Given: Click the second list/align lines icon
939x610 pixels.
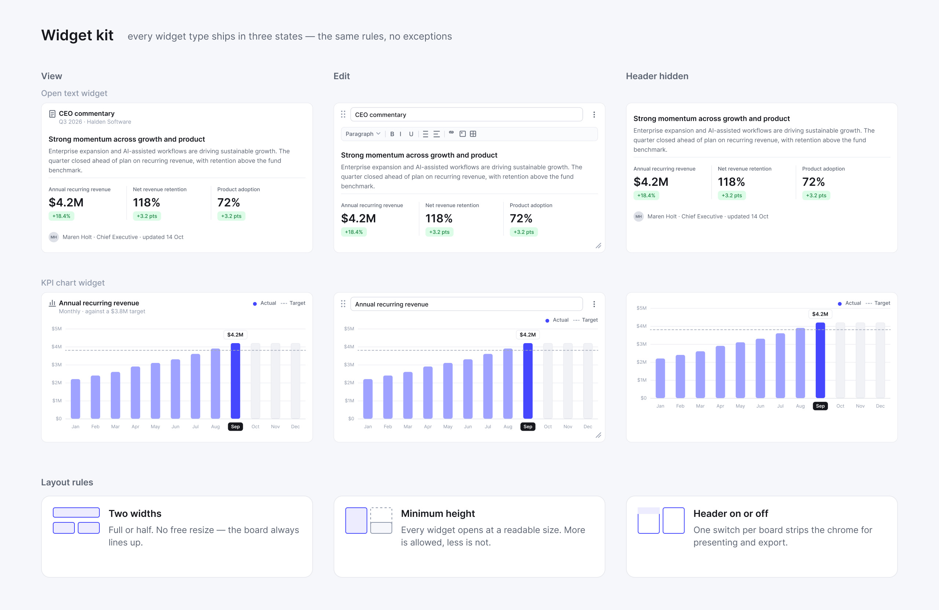Looking at the screenshot, I should point(436,134).
